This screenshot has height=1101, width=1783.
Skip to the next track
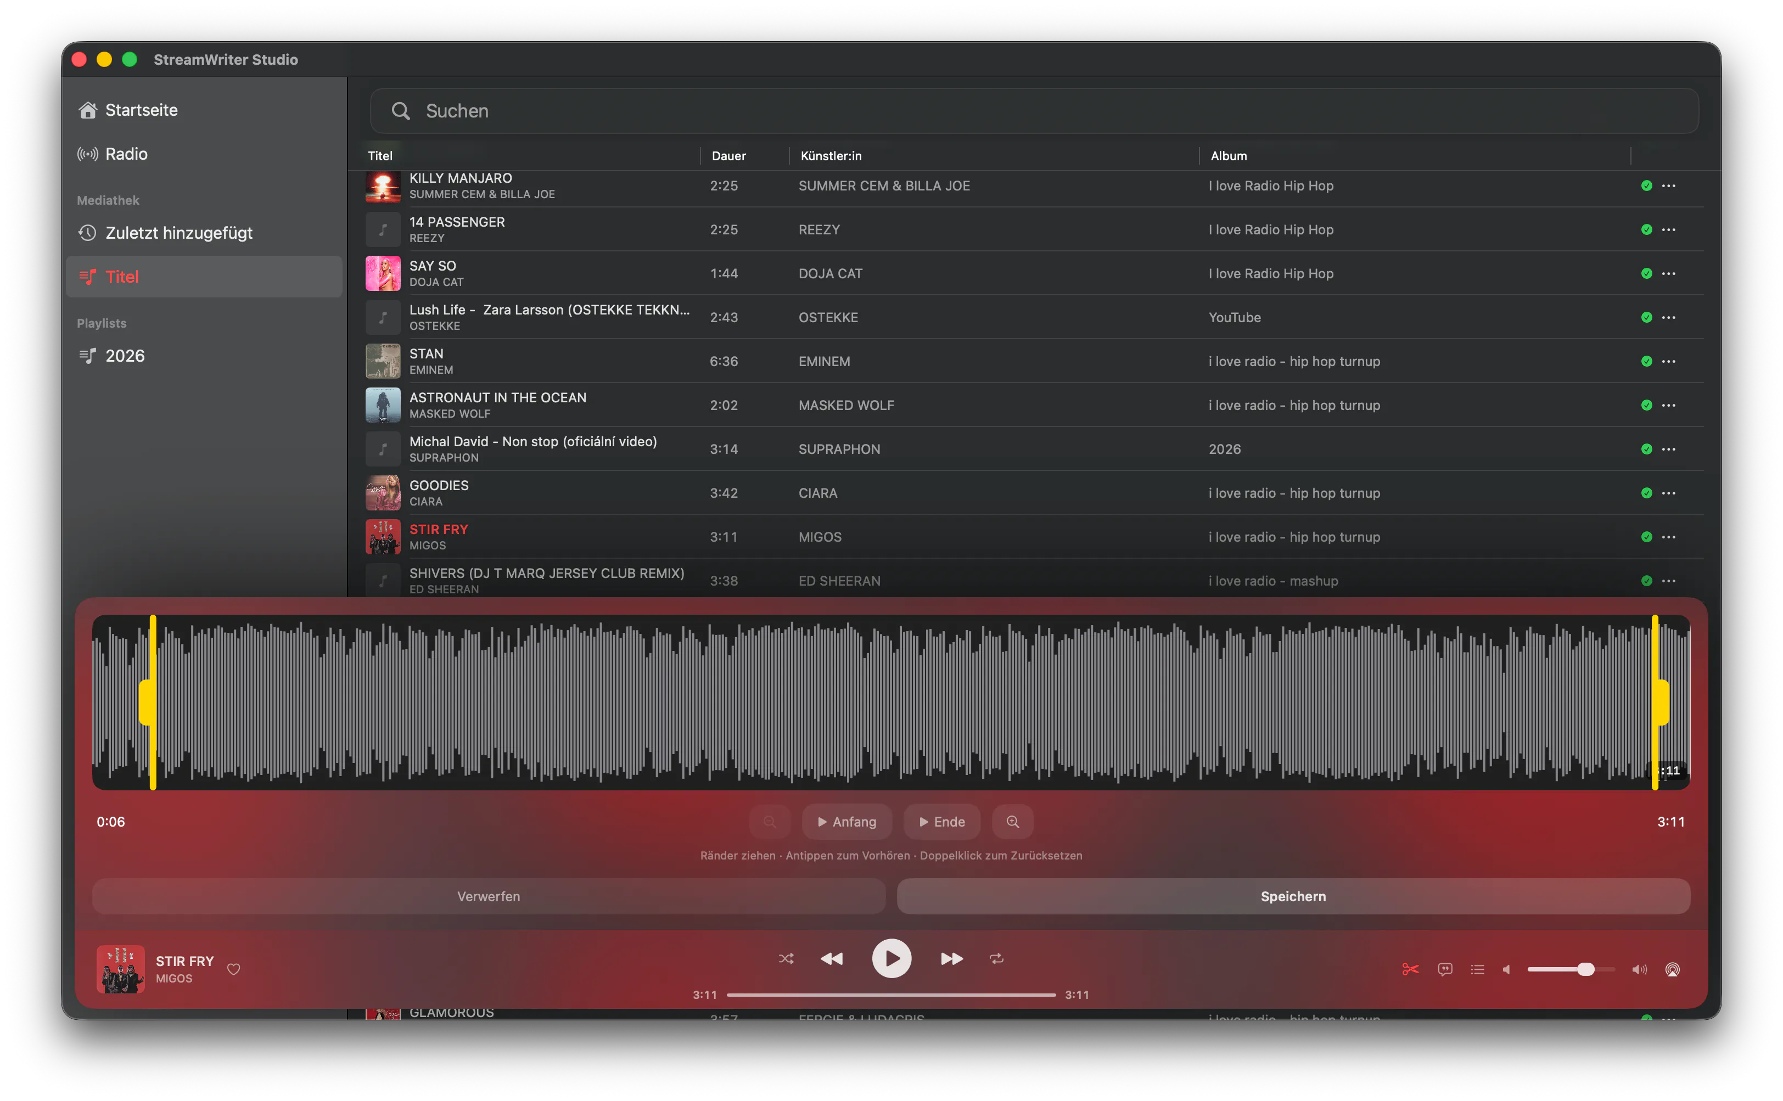952,959
